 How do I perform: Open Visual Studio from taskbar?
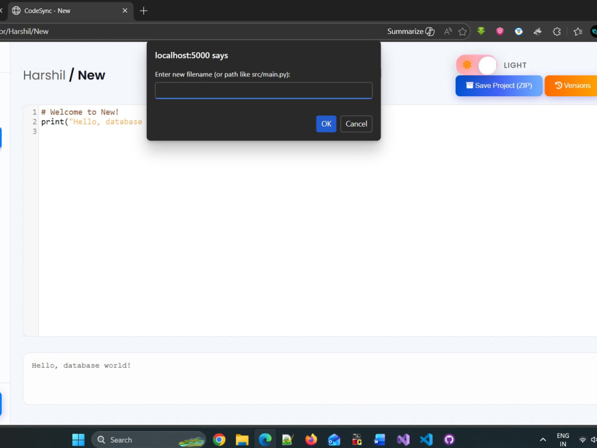point(403,440)
